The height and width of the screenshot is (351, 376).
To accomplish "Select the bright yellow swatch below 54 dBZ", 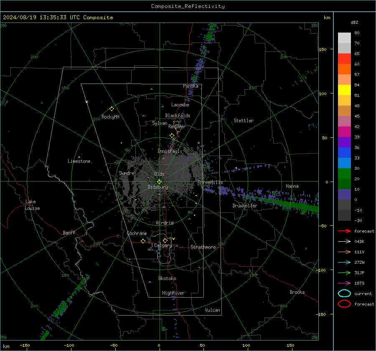I will point(344,90).
